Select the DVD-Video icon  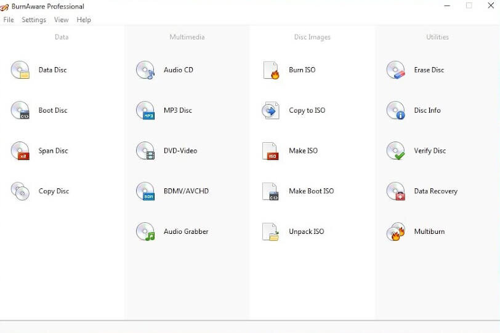[145, 151]
